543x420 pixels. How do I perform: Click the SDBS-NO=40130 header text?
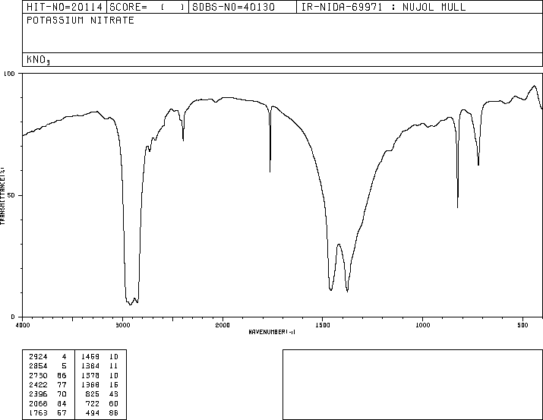click(x=233, y=7)
